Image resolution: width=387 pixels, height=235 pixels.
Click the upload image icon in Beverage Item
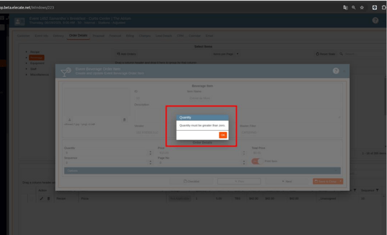[70, 119]
